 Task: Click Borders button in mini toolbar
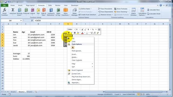(87, 33)
